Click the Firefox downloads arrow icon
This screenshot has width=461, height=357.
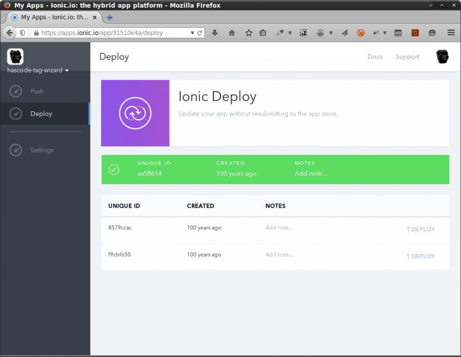tap(215, 32)
